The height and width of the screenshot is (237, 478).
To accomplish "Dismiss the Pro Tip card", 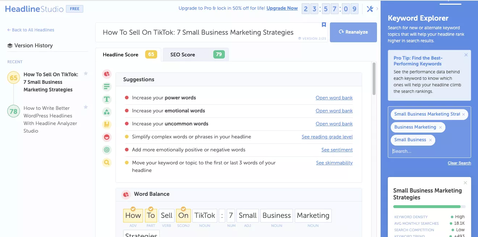I will click(466, 55).
